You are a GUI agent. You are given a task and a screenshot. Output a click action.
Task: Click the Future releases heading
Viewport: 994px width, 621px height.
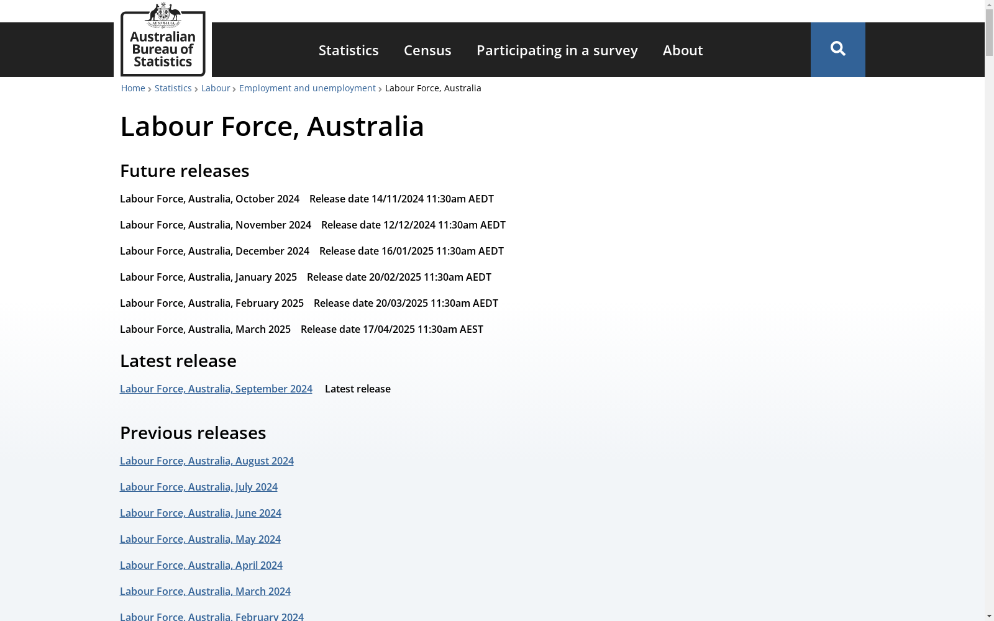(185, 171)
